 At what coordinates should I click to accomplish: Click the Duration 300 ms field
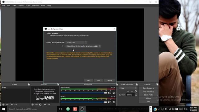click(130, 95)
